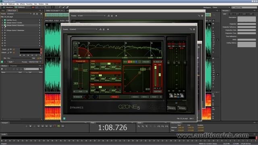The height and width of the screenshot is (145, 258).
Task: Open Presets dropdown in Dynamics effect window
Action: [83, 29]
